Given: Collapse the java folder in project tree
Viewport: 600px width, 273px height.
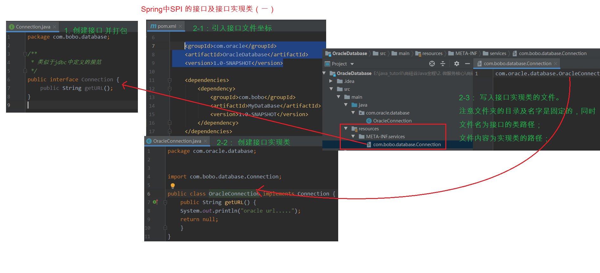Looking at the screenshot, I should pos(346,105).
